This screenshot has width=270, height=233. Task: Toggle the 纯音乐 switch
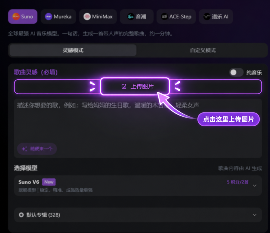[236, 72]
